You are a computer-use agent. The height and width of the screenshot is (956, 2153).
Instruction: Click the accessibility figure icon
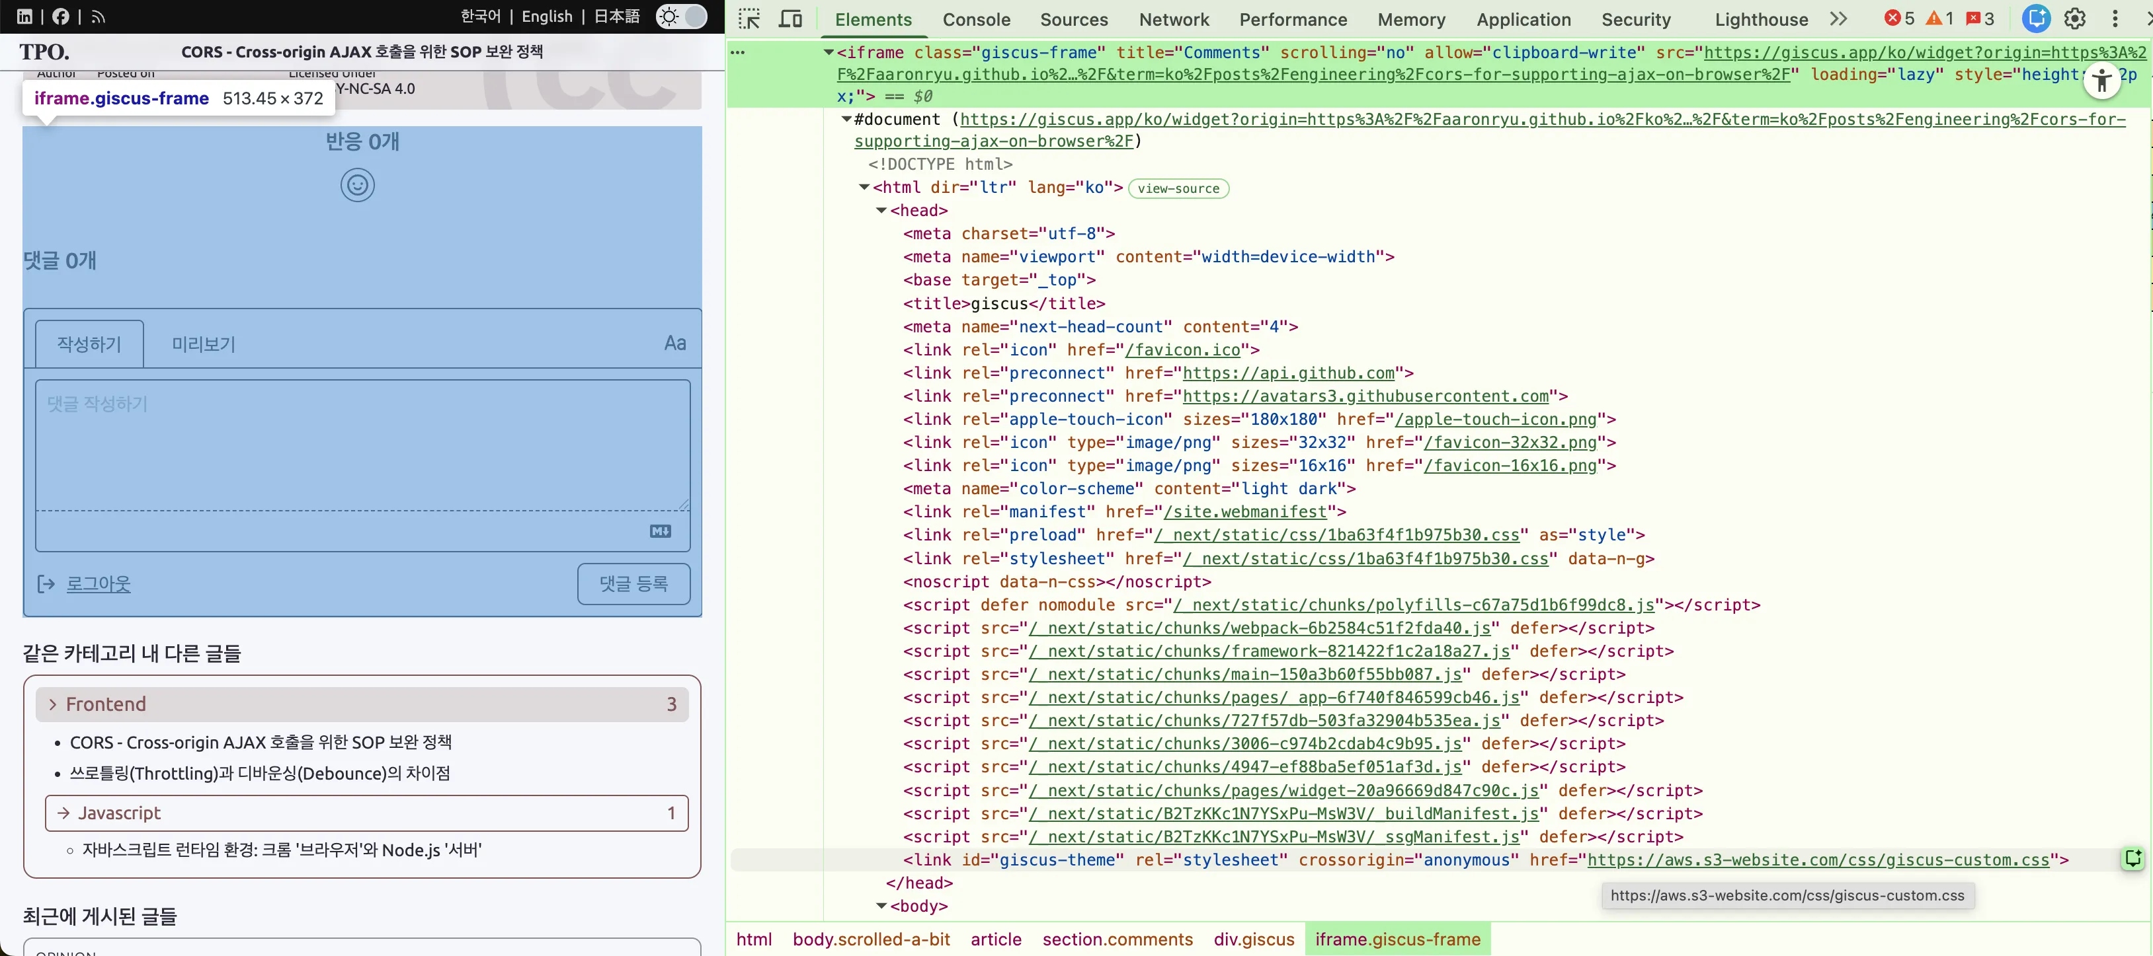click(x=2102, y=80)
